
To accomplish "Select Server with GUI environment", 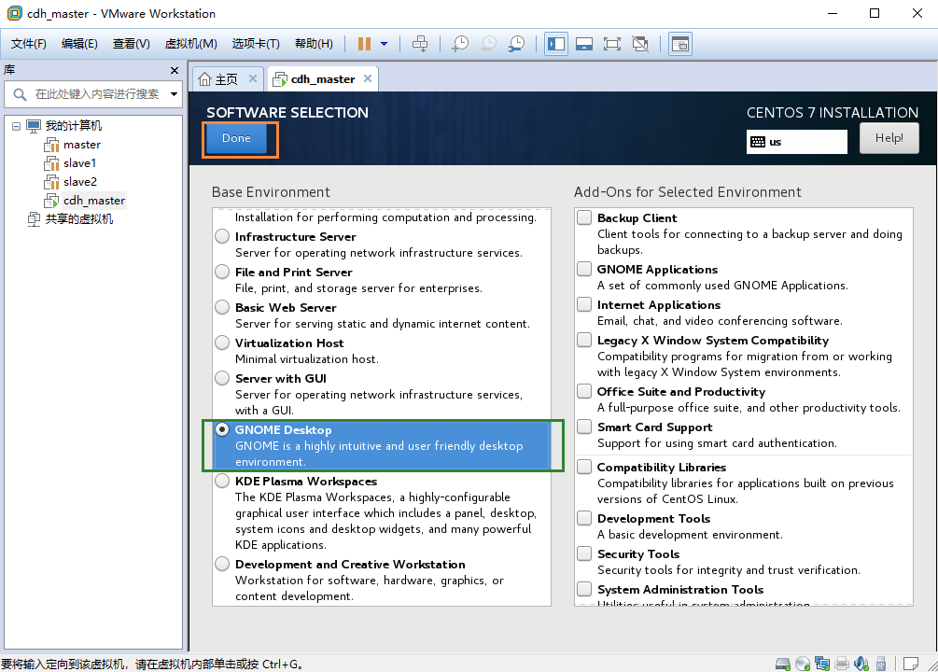I will click(222, 378).
